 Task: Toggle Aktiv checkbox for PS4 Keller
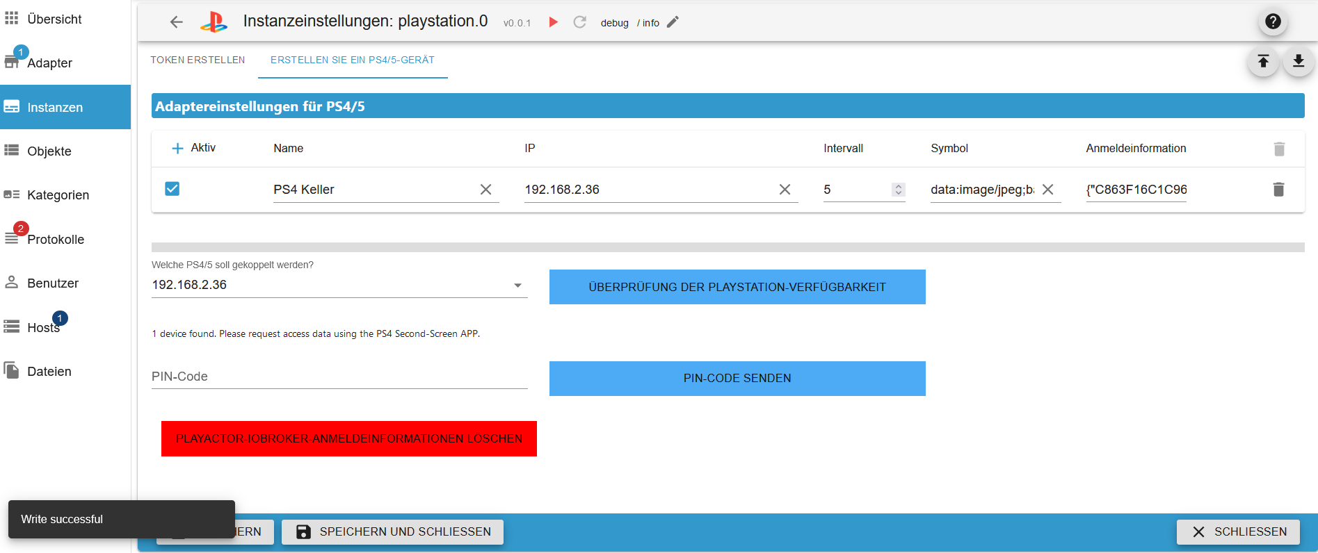(172, 188)
